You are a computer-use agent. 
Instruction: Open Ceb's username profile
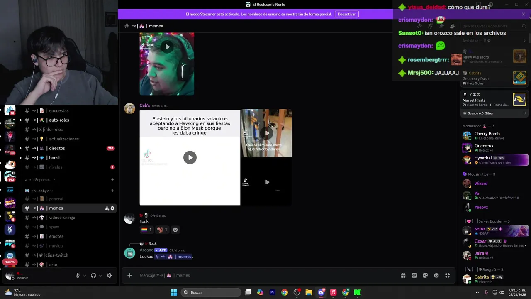144,105
